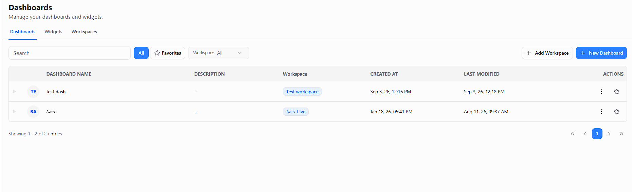Screen dimensions: 632x192
Task: Select the 'Sep 3, 26, 12:16 PM' created date
Action: [x=391, y=92]
